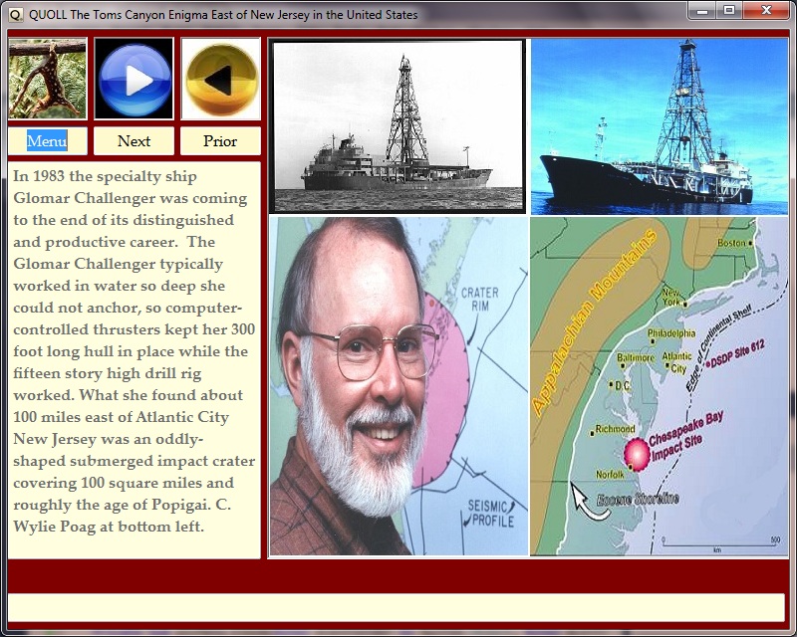This screenshot has height=637, width=797.
Task: Click the Glomar Challenger description text
Action: coord(133,351)
